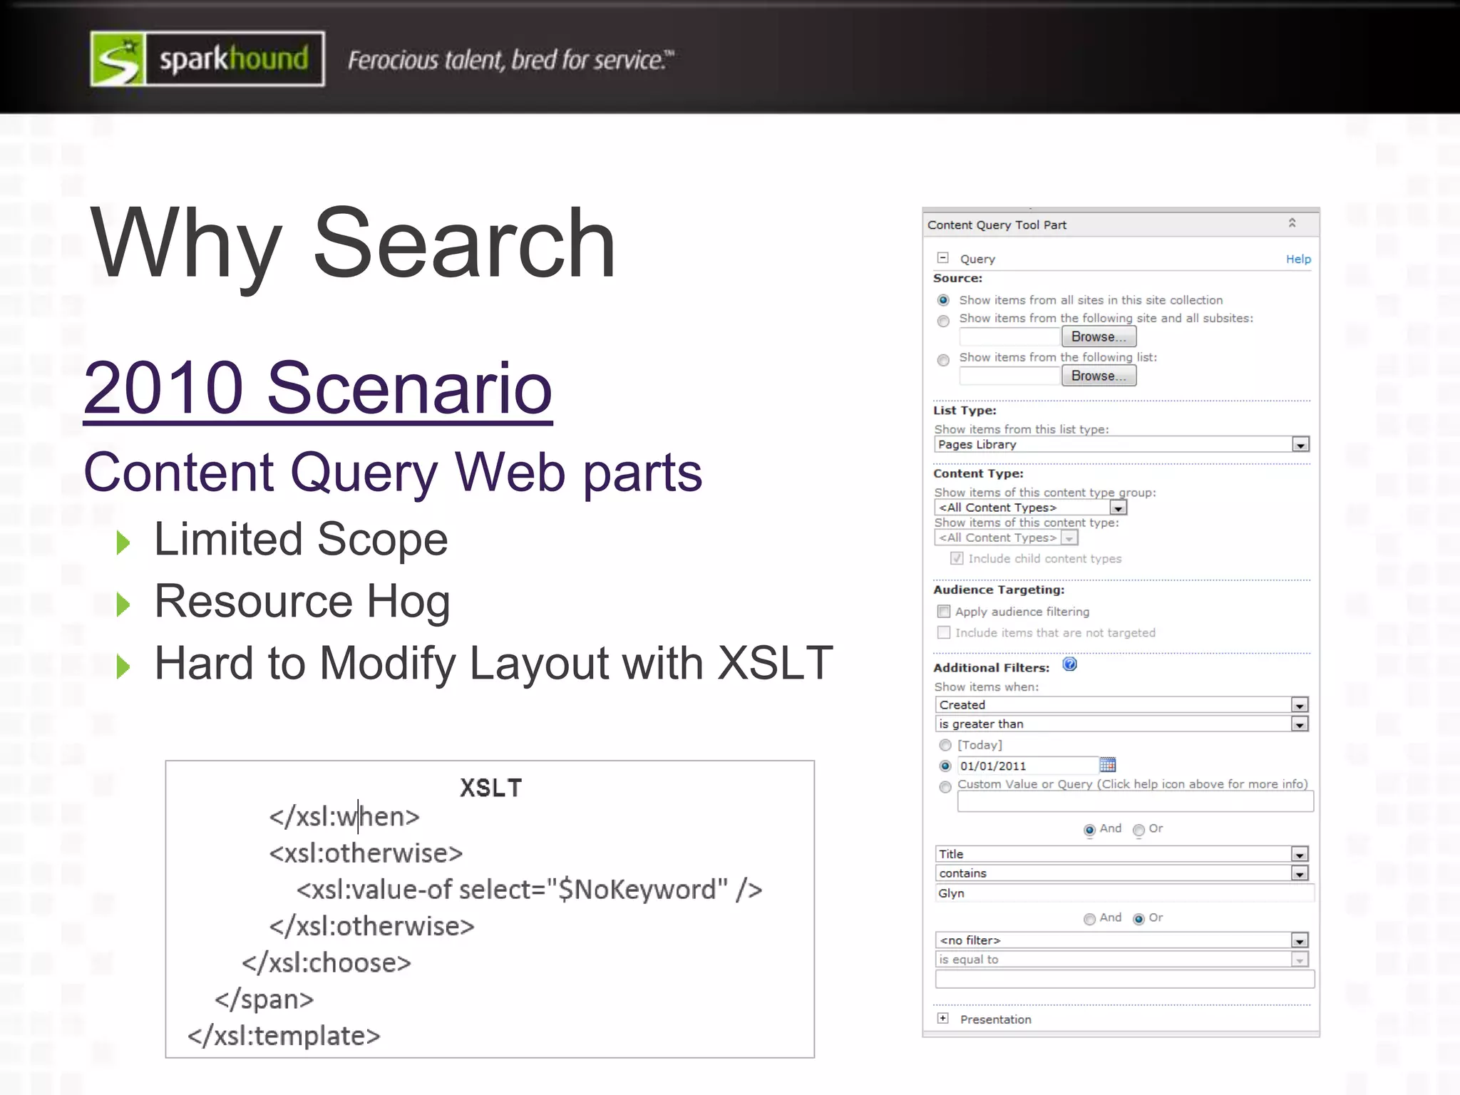Open the date picker calendar icon

(1107, 765)
